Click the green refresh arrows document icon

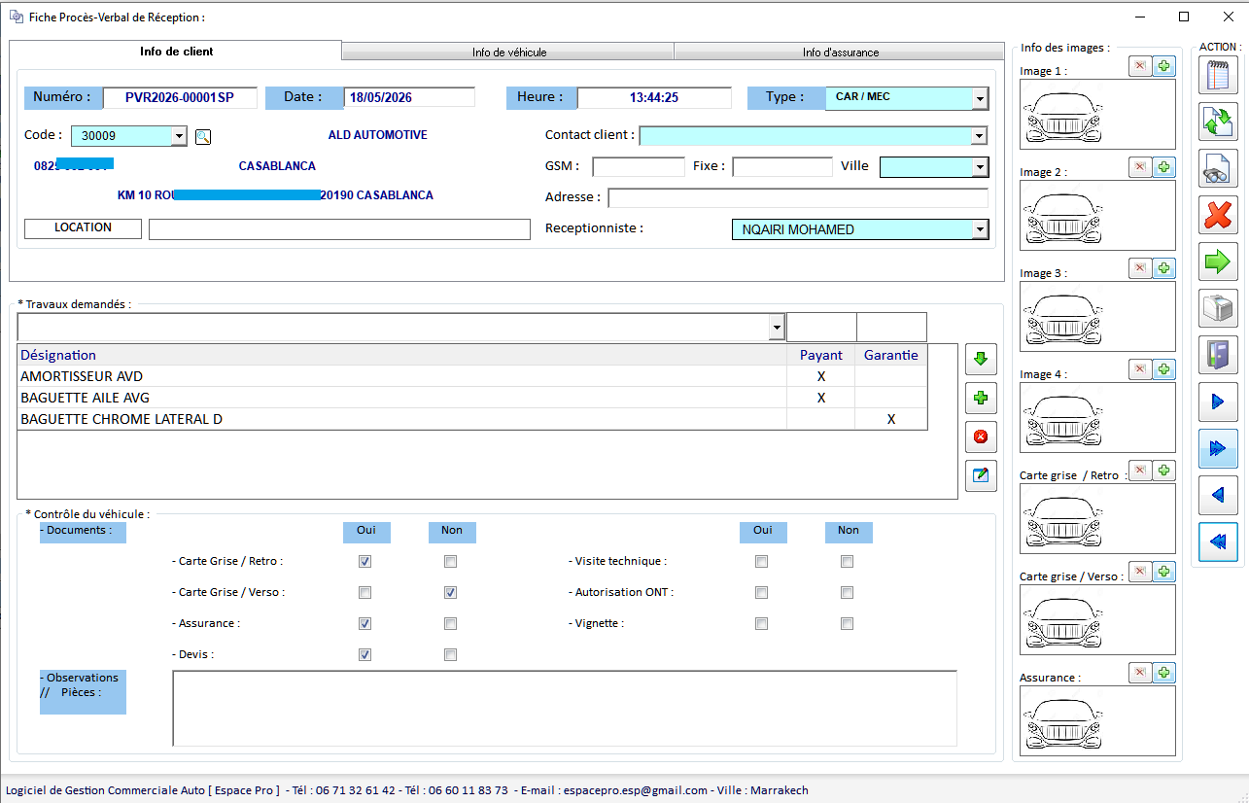coord(1218,121)
